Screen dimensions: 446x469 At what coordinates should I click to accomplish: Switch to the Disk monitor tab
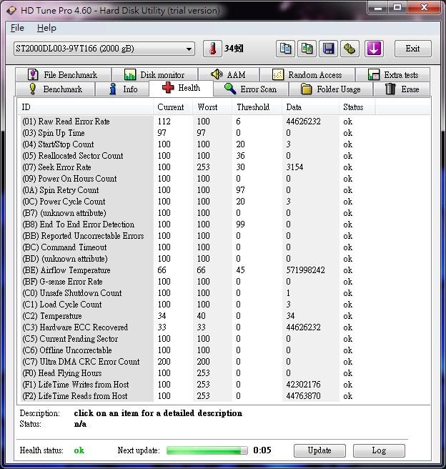pyautogui.click(x=154, y=74)
